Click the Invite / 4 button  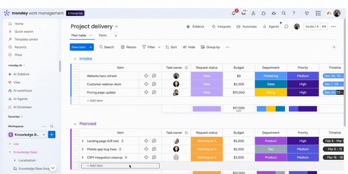point(312,27)
